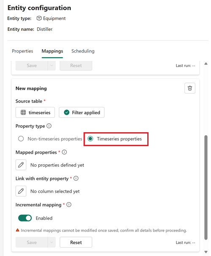The image size is (211, 256).
Task: Open info icon next to Property type
Action: point(49,126)
